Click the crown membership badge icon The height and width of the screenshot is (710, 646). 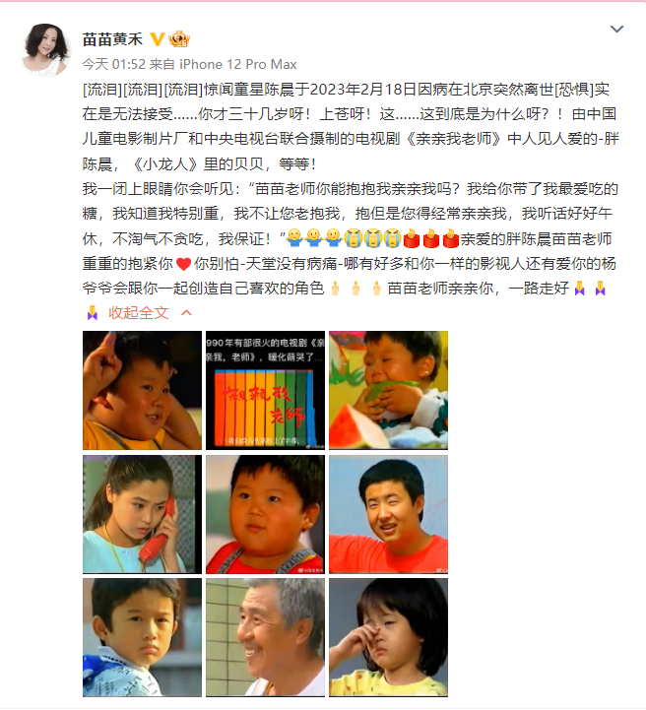point(179,39)
